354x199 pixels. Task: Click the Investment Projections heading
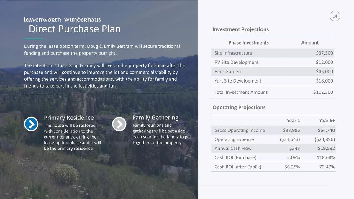(241, 29)
